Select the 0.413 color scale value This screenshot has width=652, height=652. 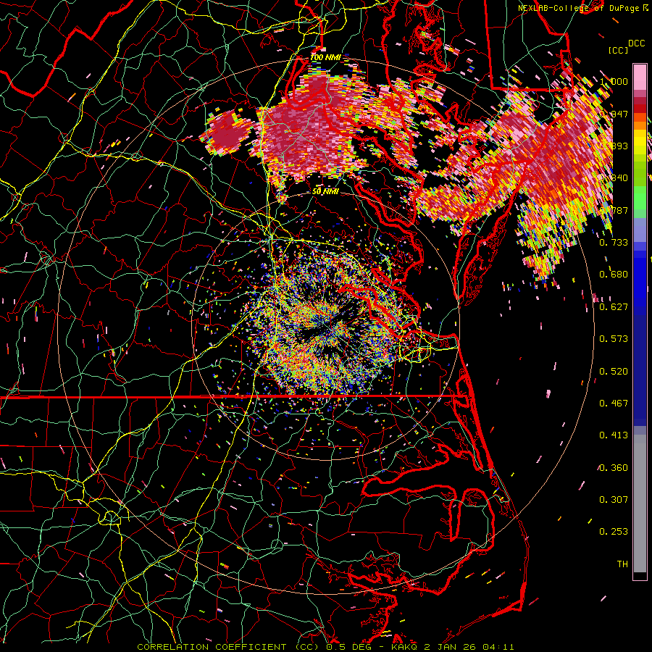614,435
